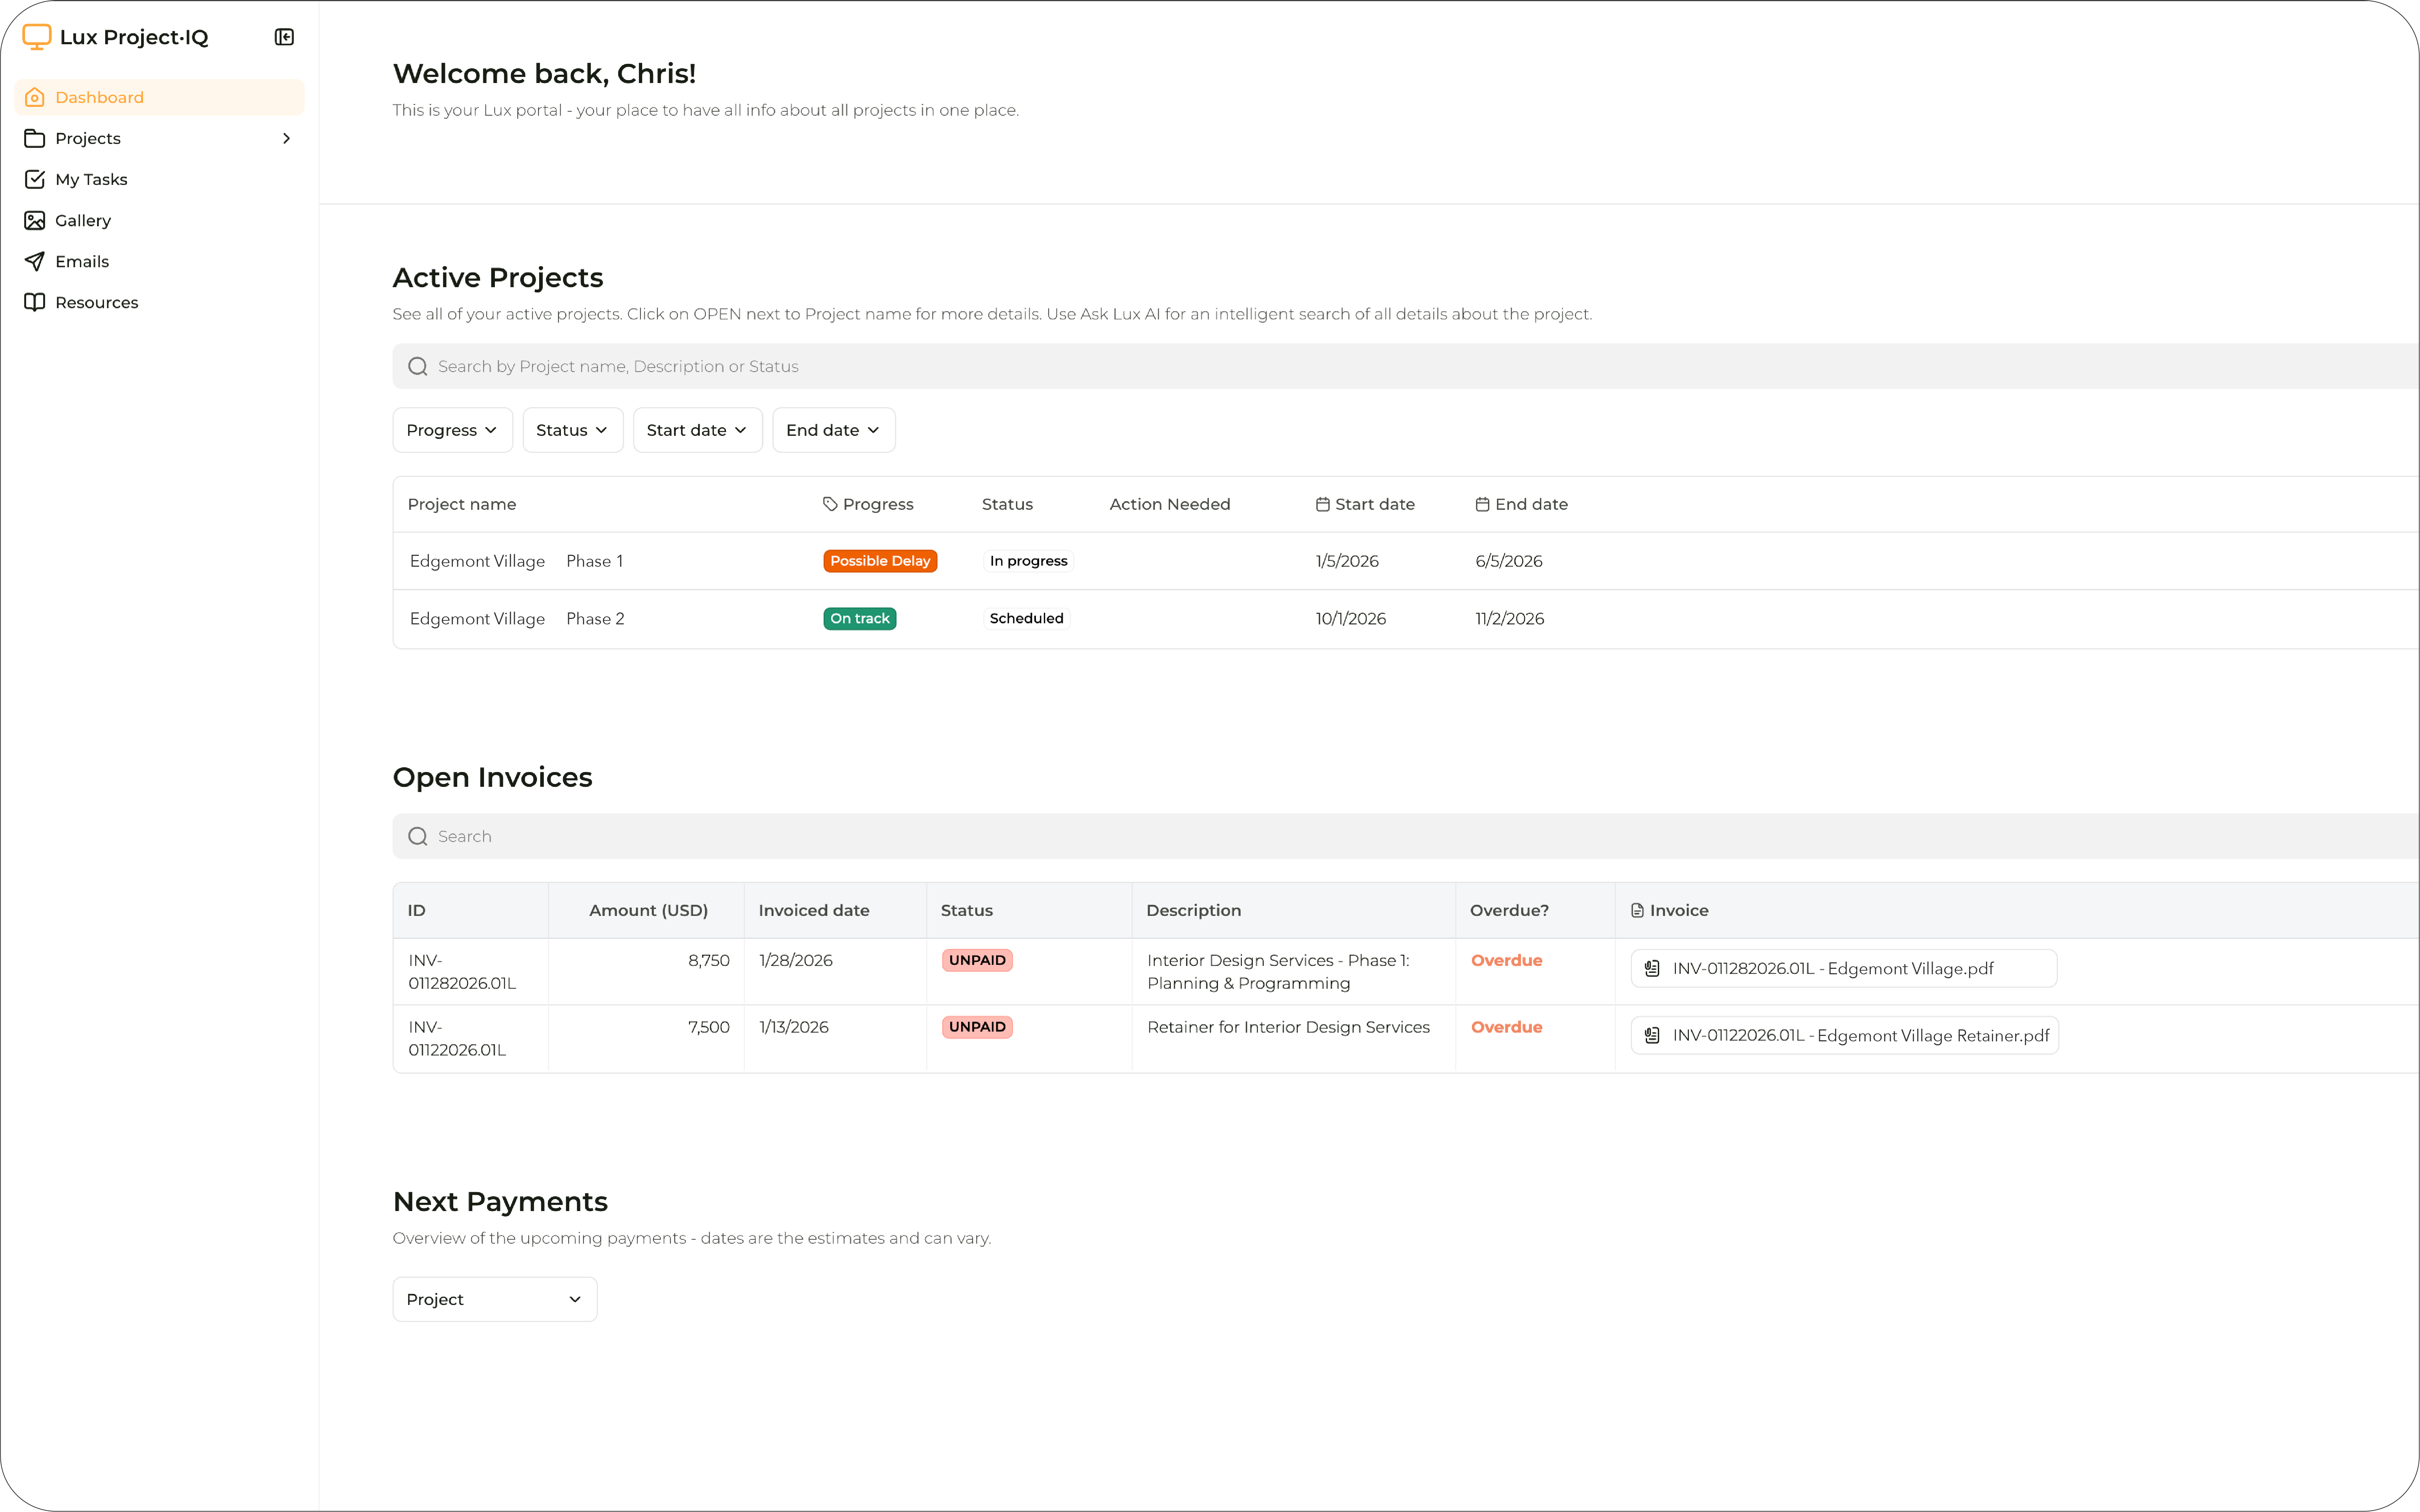2420x1512 pixels.
Task: Click the Lux Project-IQ monitor logo
Action: click(x=36, y=37)
